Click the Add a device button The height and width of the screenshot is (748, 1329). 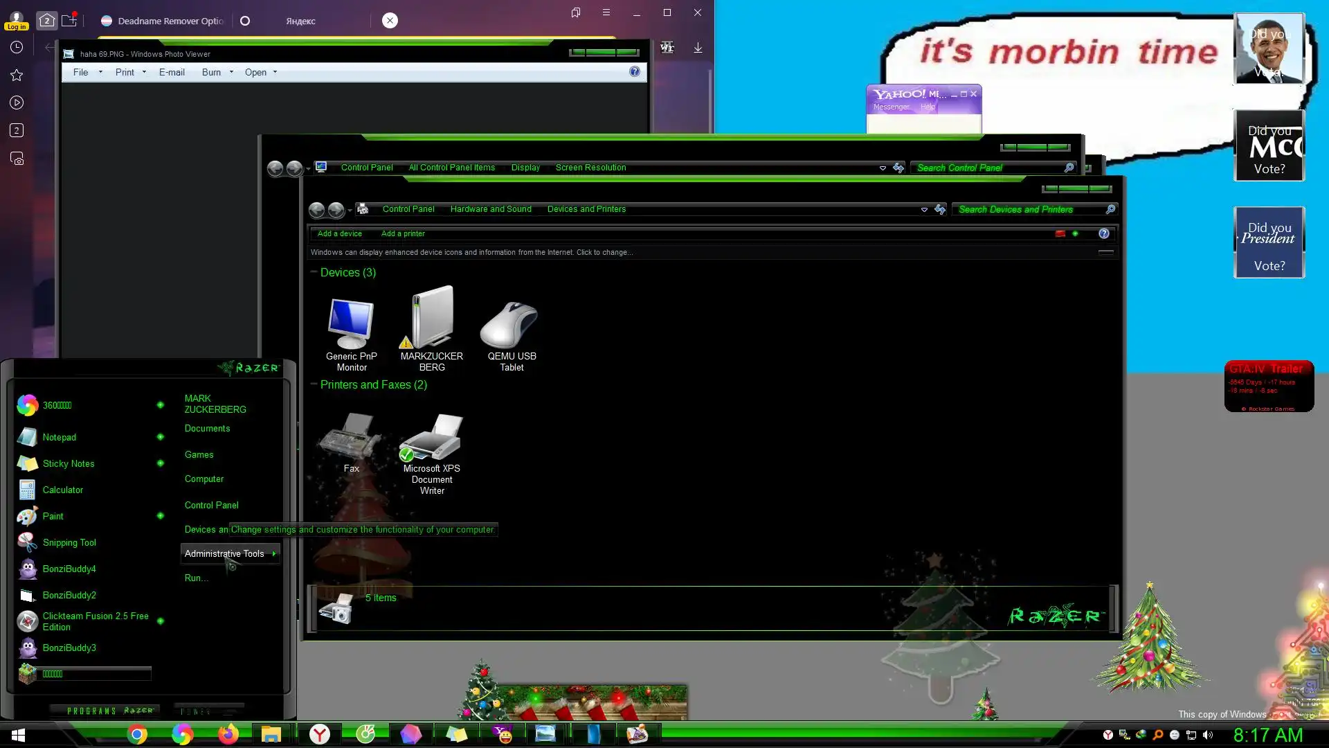339,233
